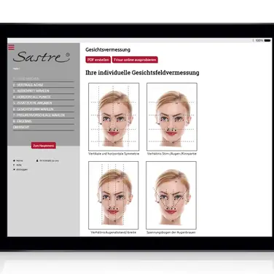Screen dimensions: 274x274
Task: Click the Zum Hauptmenü button
Action: (x=44, y=146)
